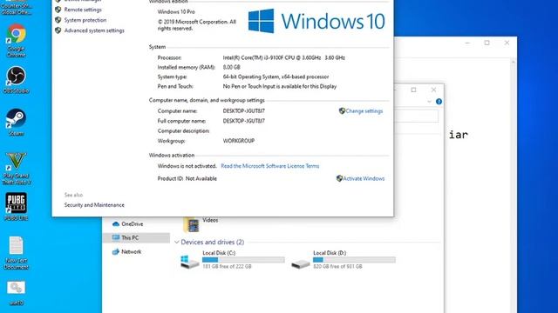Open Security and Maintenance link

point(94,205)
